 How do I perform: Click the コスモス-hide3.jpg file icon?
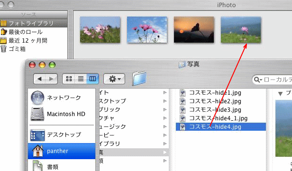pyautogui.click(x=182, y=109)
